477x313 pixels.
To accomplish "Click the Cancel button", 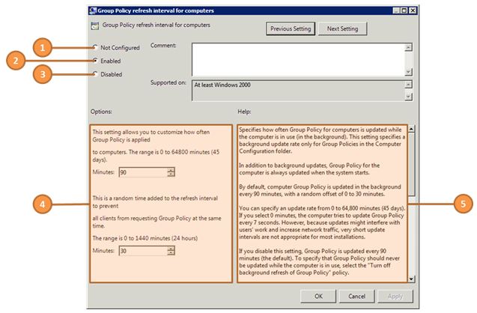I will point(357,297).
